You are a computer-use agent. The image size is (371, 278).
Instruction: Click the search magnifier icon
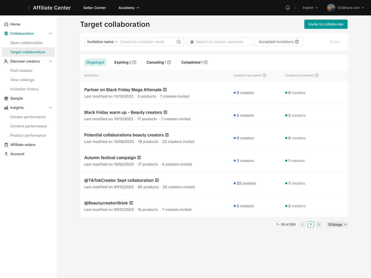click(179, 42)
